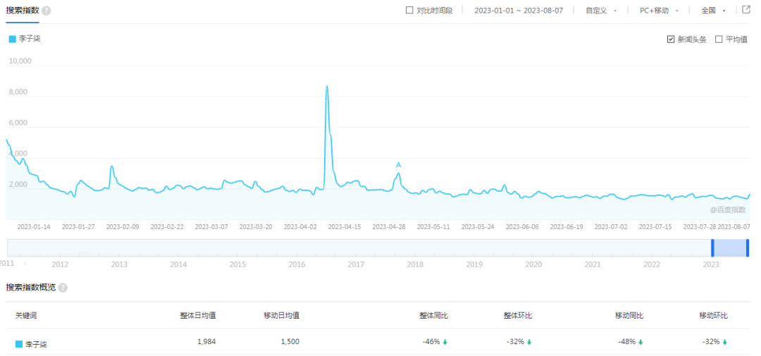The width and height of the screenshot is (761, 356).
Task: Click the green arrow under 整体环比
Action: 529,342
